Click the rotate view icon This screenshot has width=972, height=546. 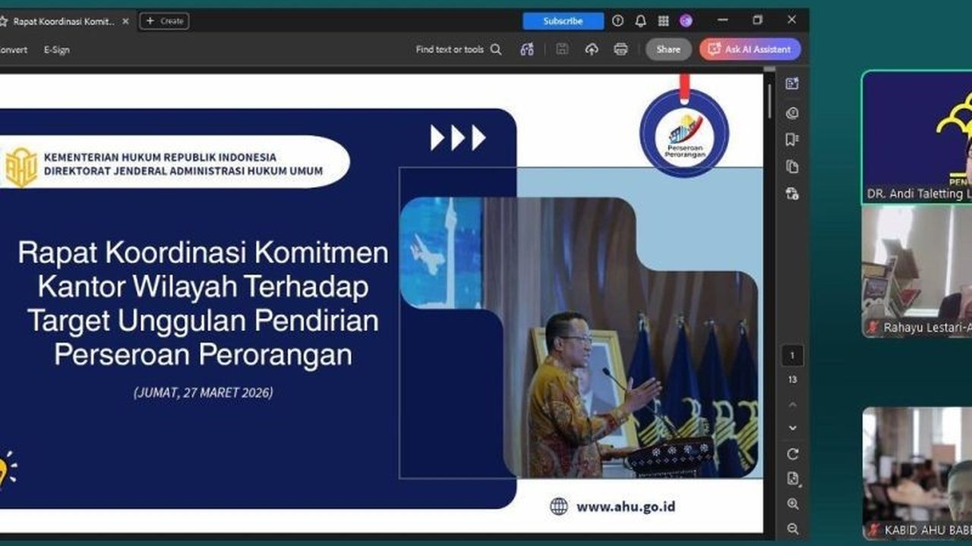[x=793, y=454]
